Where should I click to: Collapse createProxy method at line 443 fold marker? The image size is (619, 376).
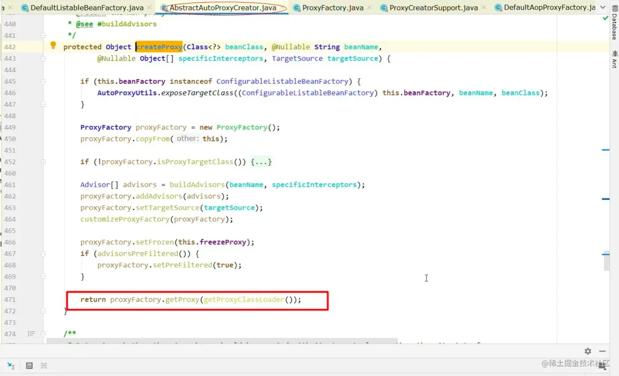pos(43,59)
